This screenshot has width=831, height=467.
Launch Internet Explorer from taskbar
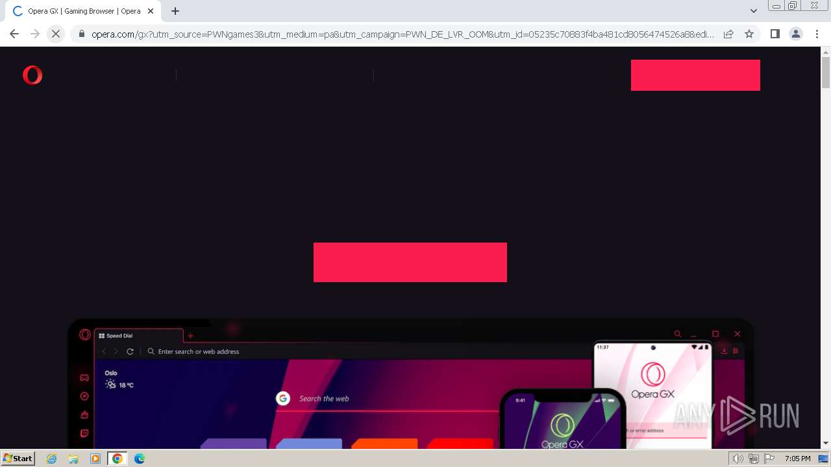(52, 459)
